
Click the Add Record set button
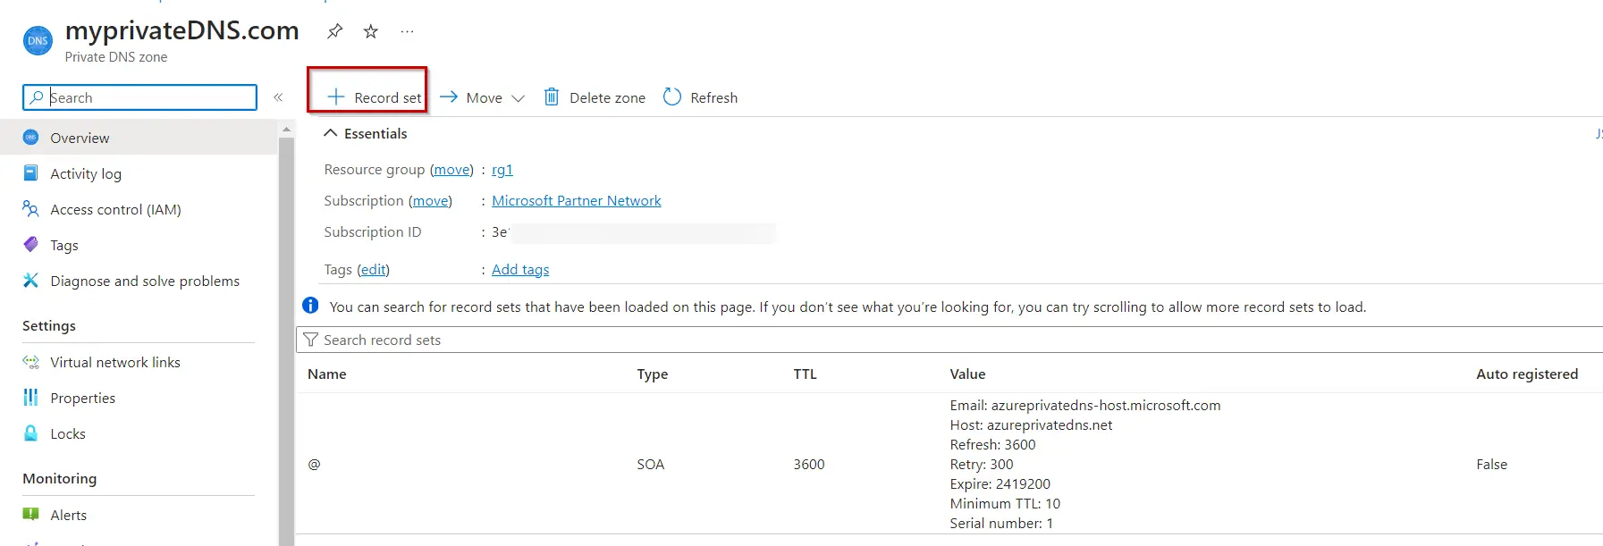pos(374,97)
